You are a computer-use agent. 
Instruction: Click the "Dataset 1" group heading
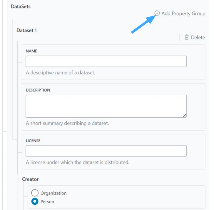pyautogui.click(x=26, y=30)
